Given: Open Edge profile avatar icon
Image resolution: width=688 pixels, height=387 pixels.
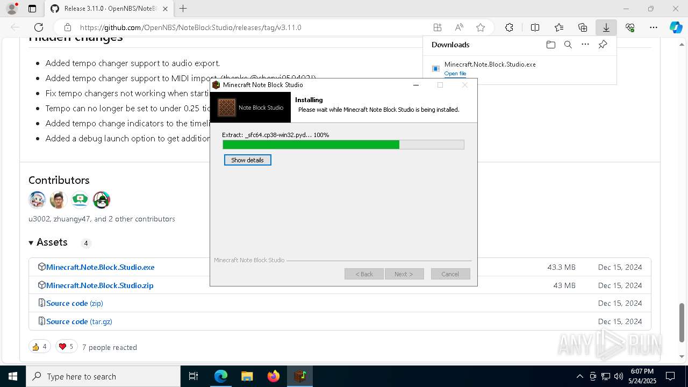Looking at the screenshot, I should point(12,9).
